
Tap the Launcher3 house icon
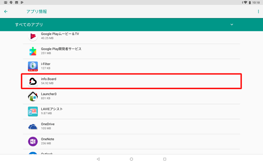pyautogui.click(x=33, y=96)
